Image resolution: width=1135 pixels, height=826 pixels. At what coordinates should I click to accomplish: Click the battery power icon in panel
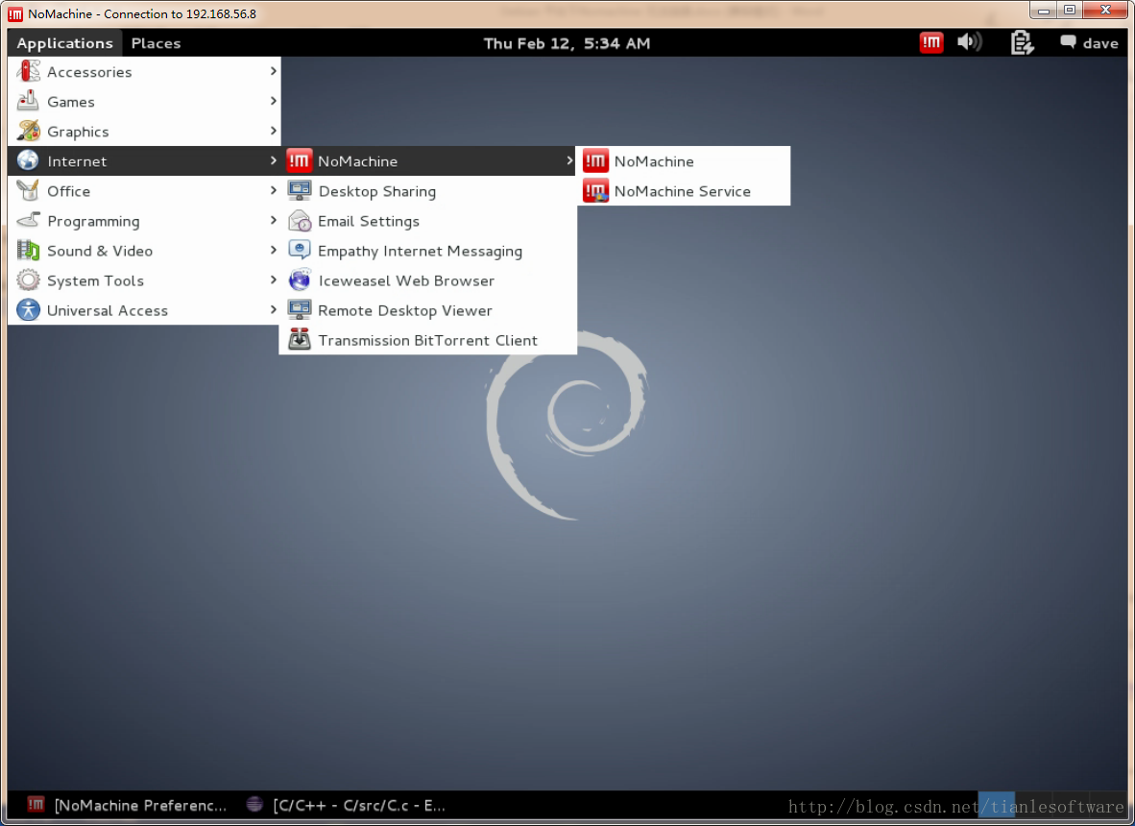click(x=1022, y=42)
